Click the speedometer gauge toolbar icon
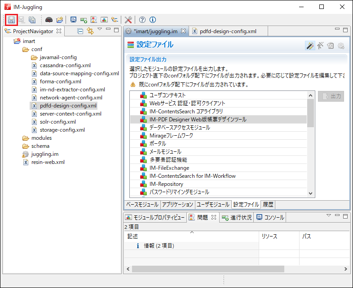Screen dimensions: 353x288 49,20
